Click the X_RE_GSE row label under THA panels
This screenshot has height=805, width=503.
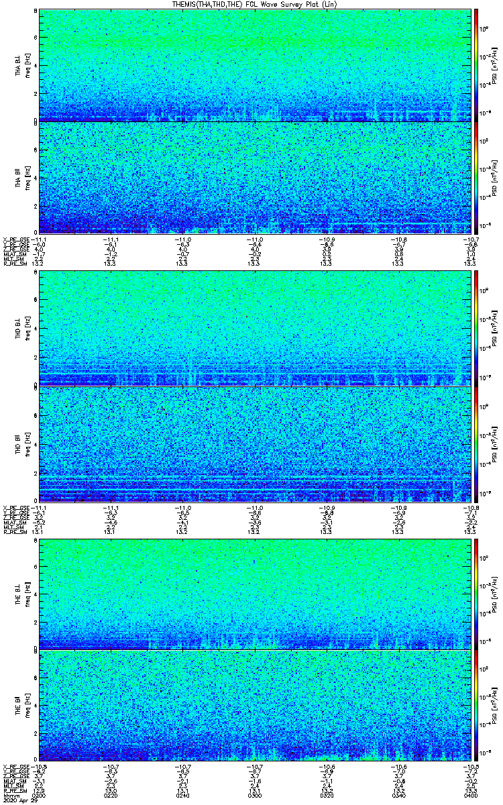tap(17, 239)
